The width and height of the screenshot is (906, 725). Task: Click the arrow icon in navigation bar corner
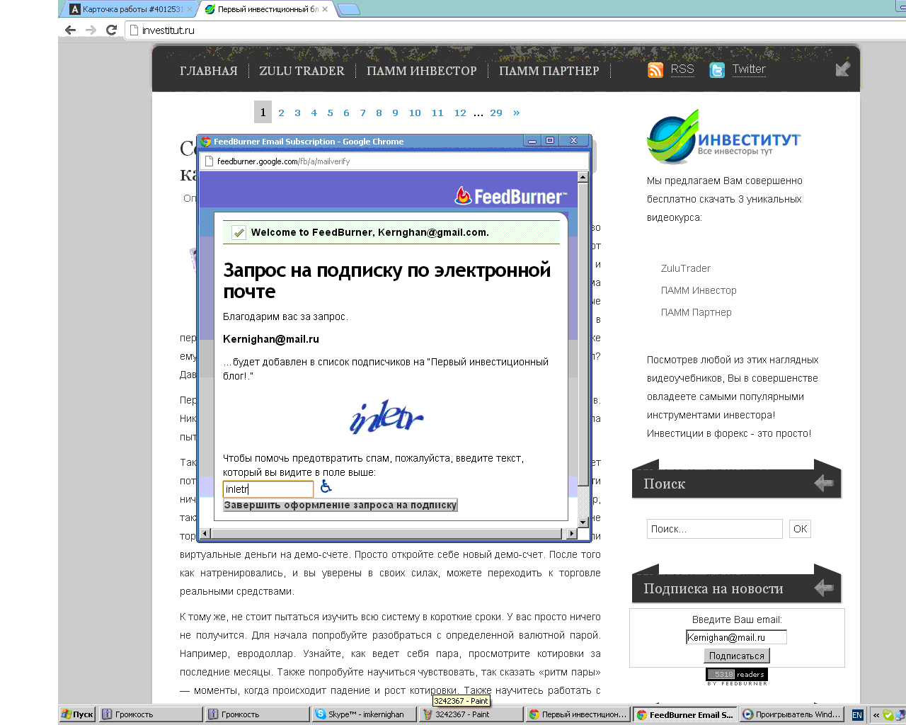[842, 69]
